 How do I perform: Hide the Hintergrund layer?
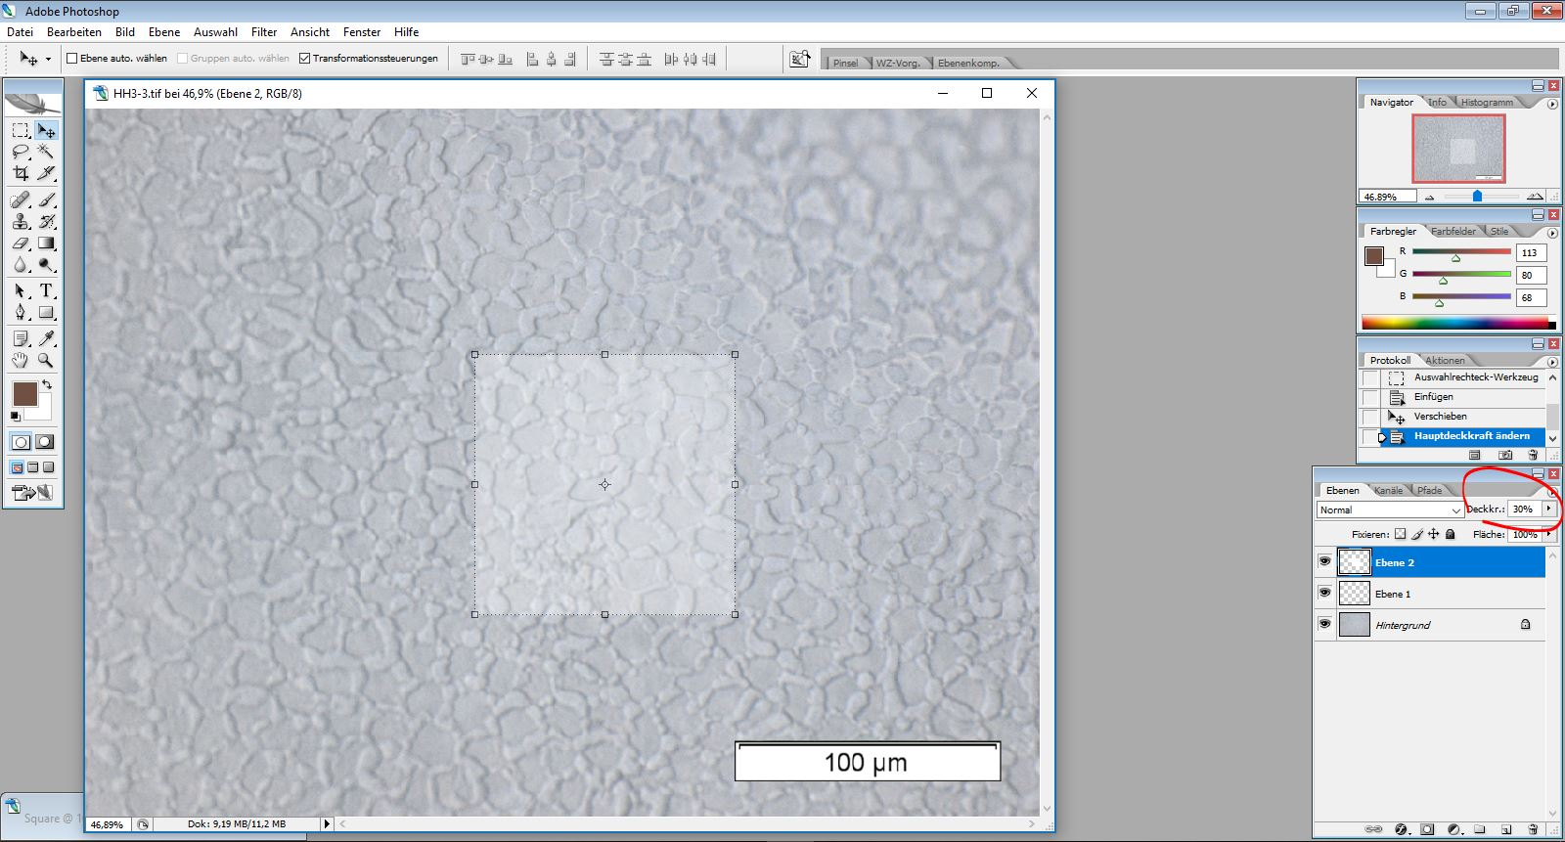(1324, 624)
